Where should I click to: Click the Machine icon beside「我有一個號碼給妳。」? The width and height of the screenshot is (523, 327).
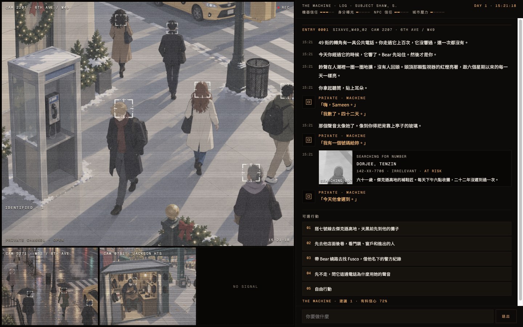point(309,140)
